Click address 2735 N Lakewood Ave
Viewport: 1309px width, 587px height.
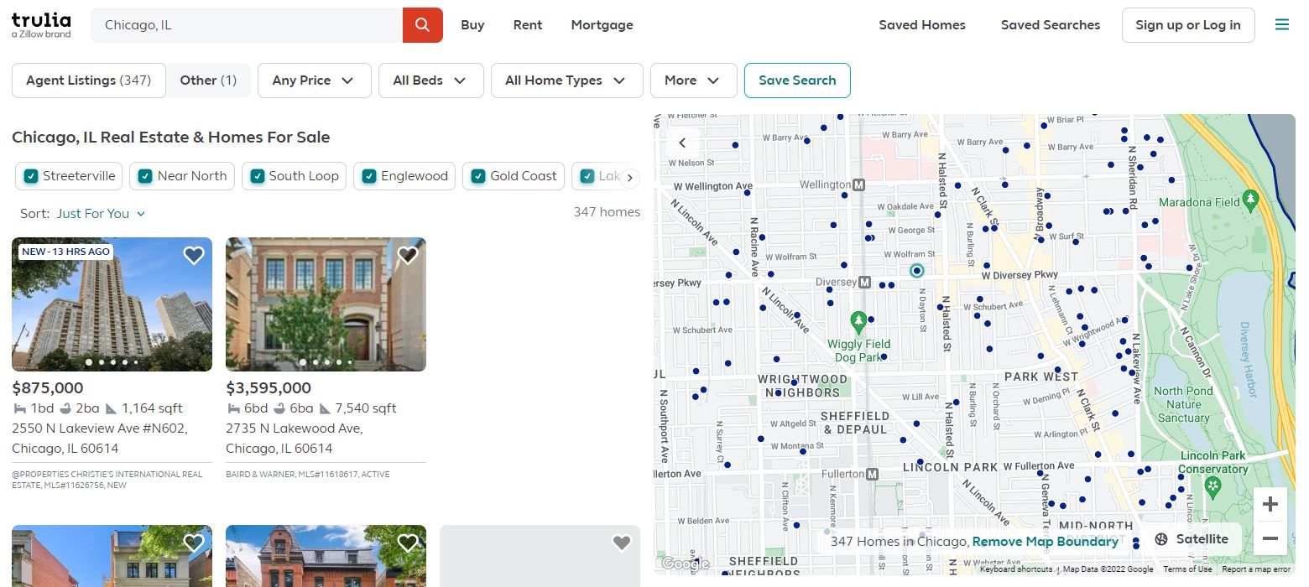pos(295,439)
